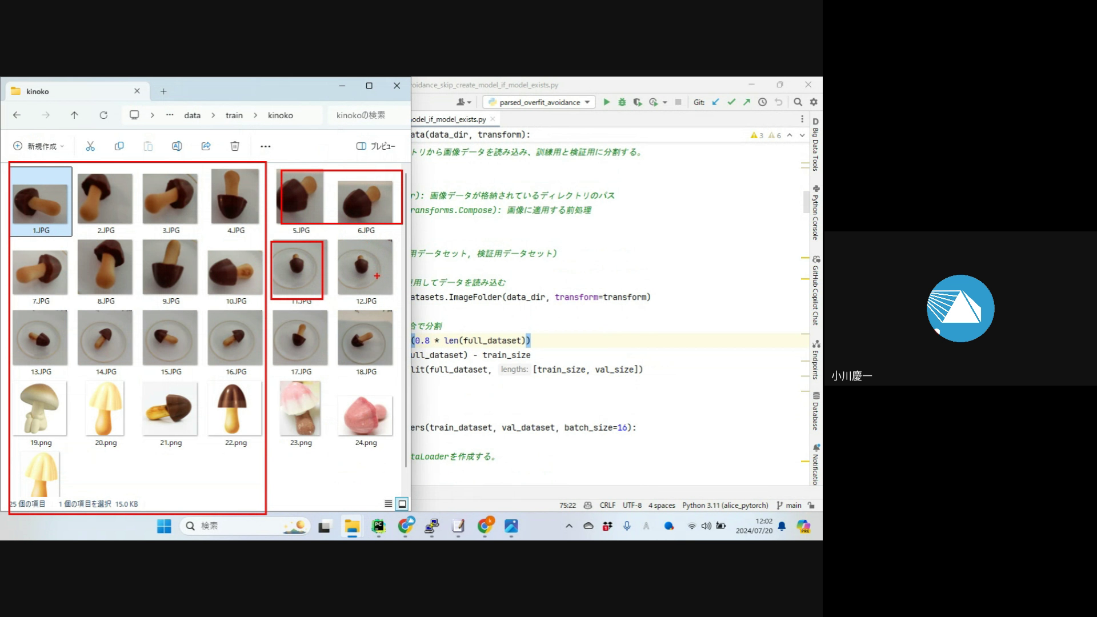This screenshot has width=1097, height=617.
Task: Toggle the プレビュー preview pane
Action: click(375, 146)
